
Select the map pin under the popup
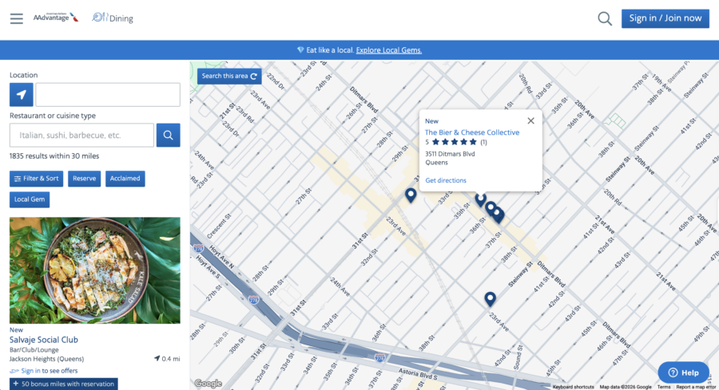coord(480,199)
